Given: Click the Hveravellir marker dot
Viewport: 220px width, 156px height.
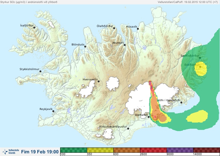Looking at the screenshot, I should pyautogui.click(x=99, y=81).
